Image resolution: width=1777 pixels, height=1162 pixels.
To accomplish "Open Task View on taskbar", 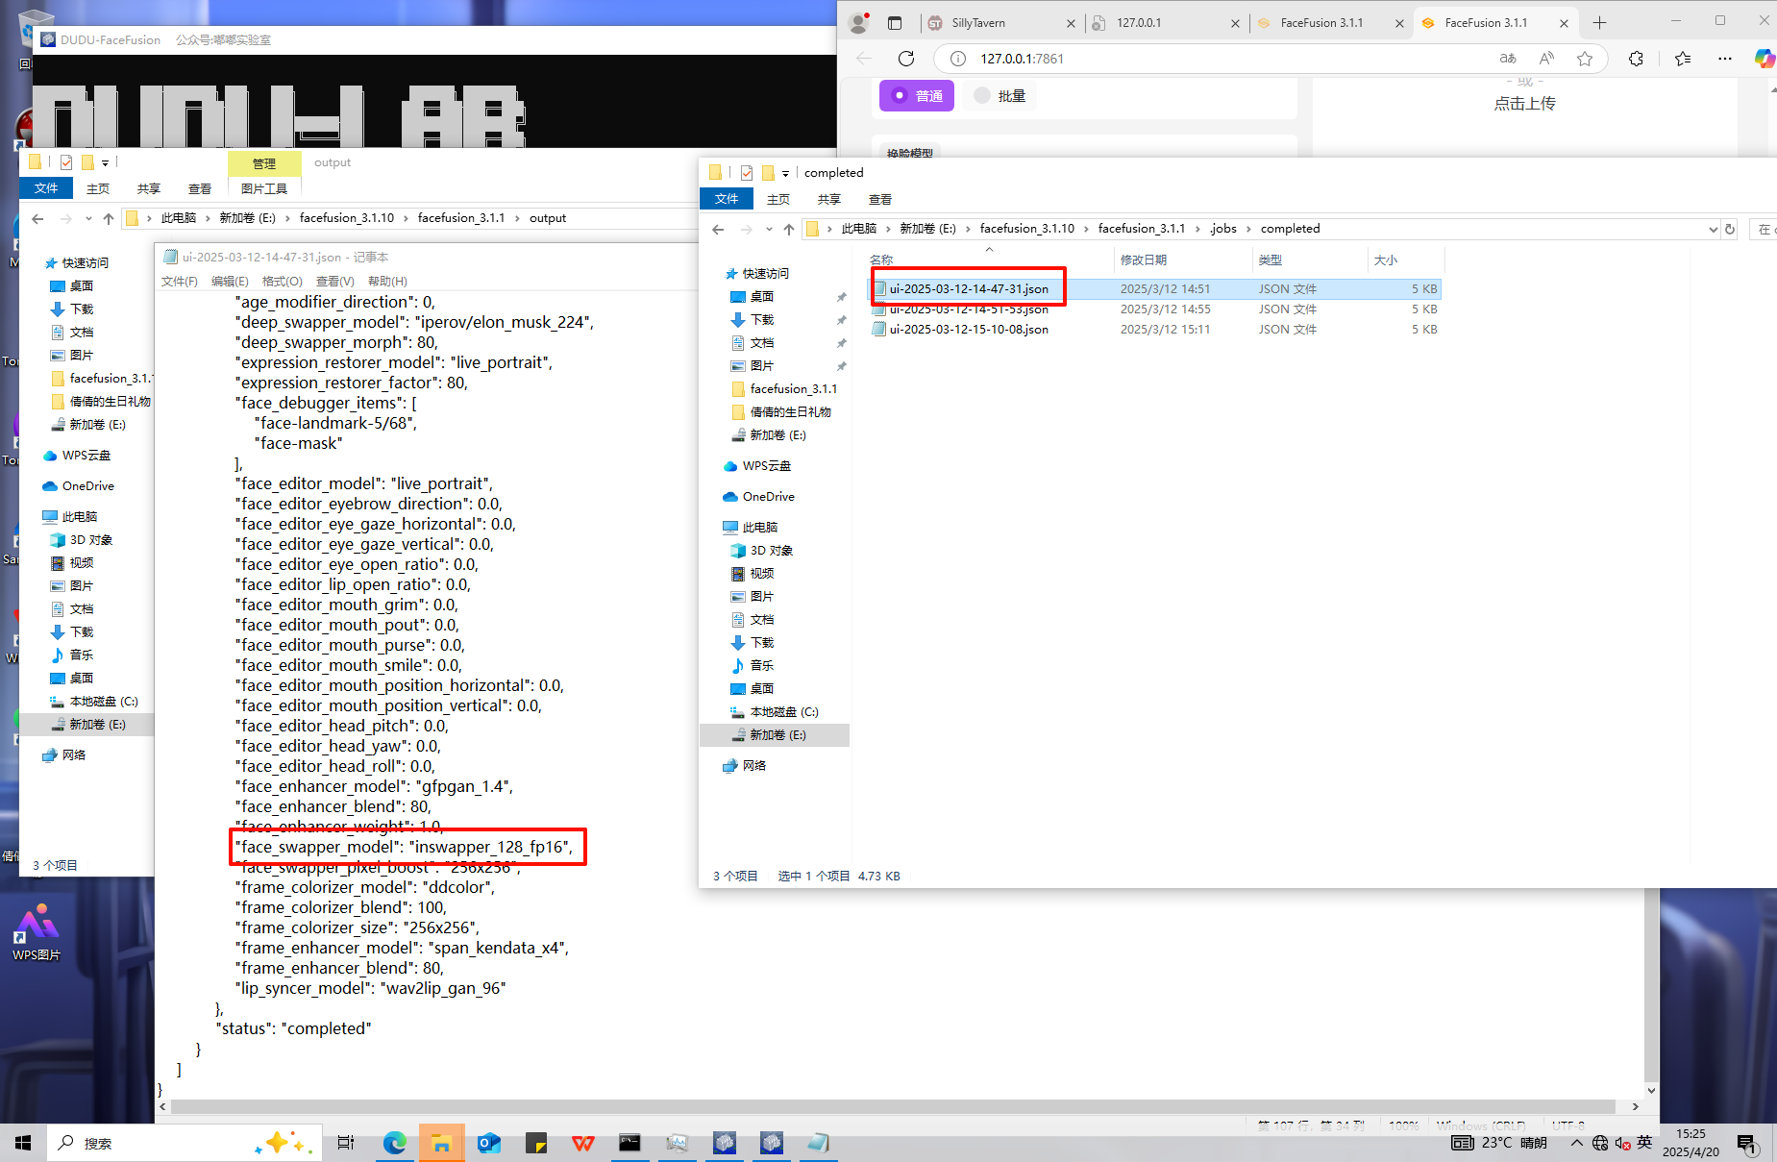I will [346, 1143].
